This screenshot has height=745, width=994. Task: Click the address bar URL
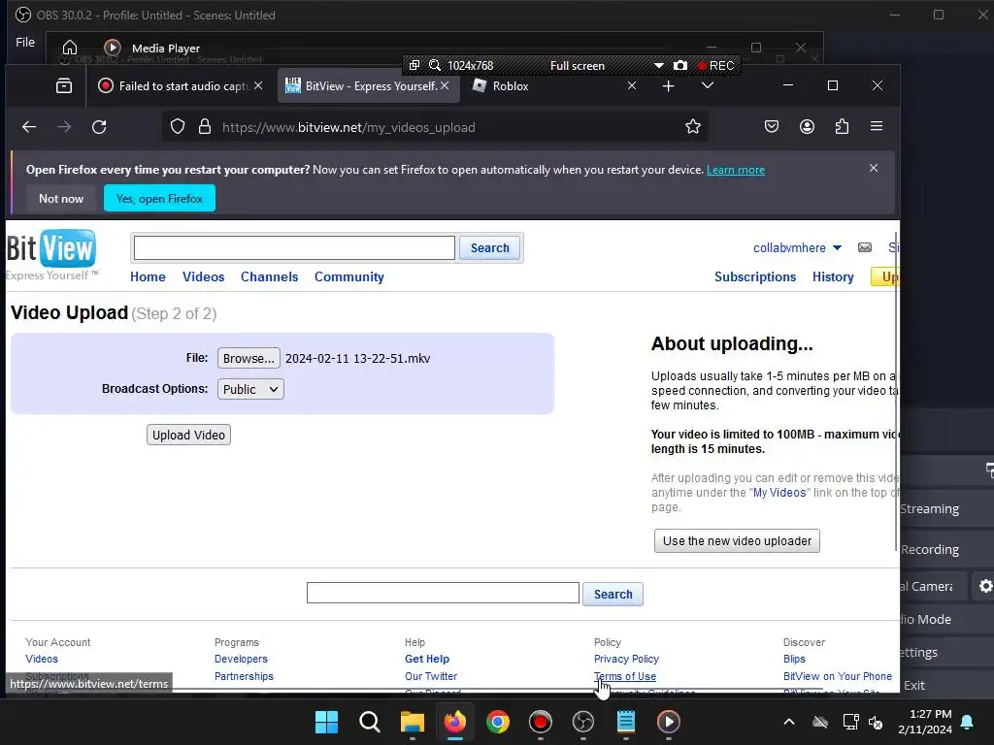pos(348,127)
